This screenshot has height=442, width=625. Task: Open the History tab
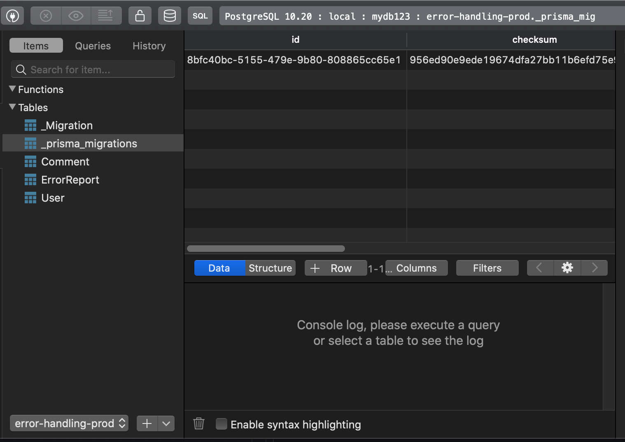point(149,46)
